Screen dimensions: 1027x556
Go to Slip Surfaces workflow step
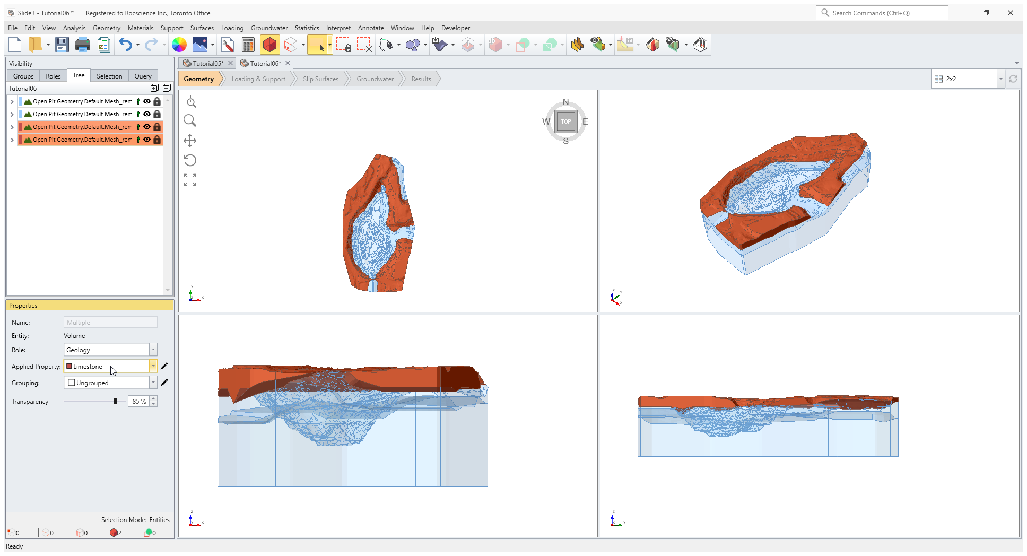point(320,79)
